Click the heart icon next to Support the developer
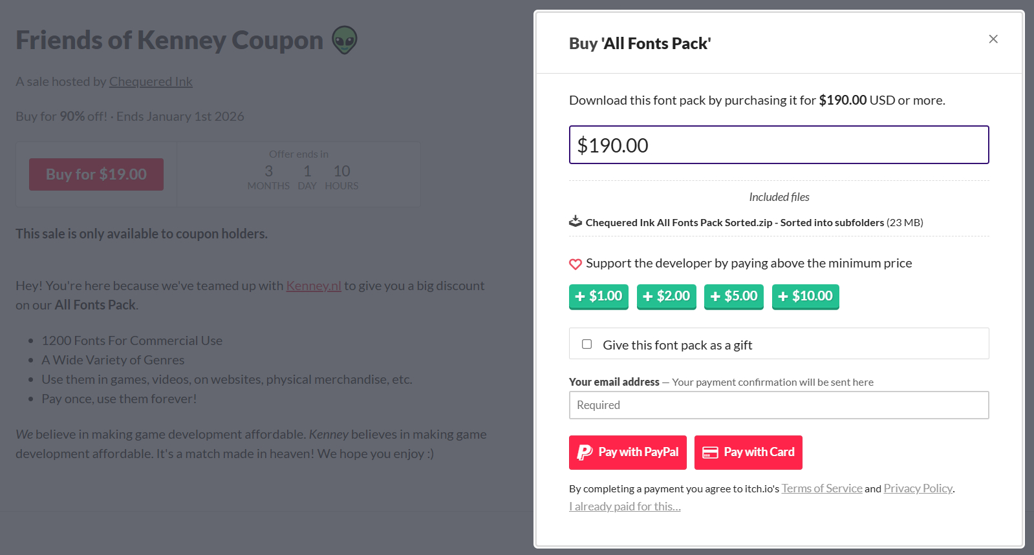This screenshot has height=555, width=1034. [576, 264]
